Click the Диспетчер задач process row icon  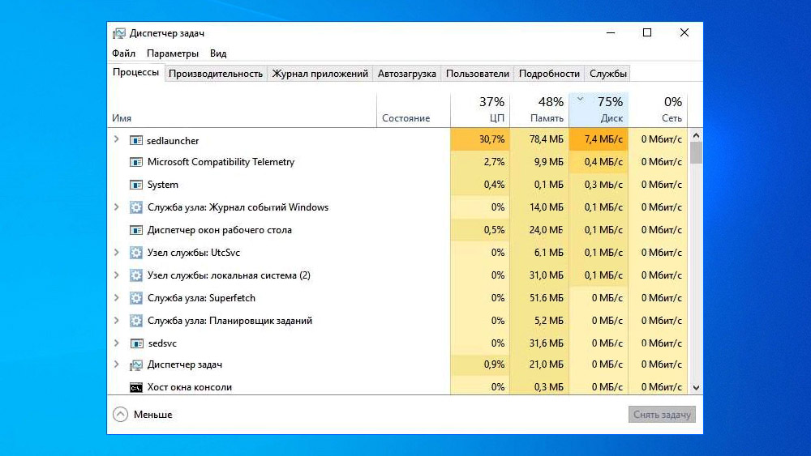point(136,365)
